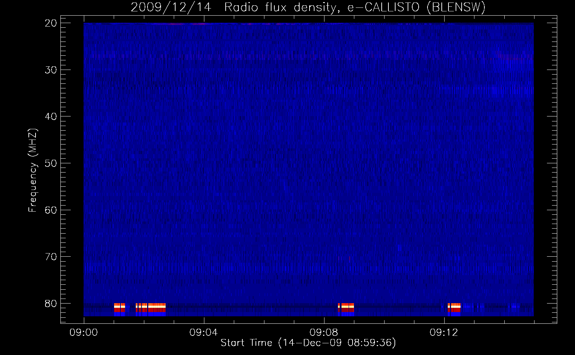This screenshot has height=355, width=575.
Task: Click the 09:08 time tick label
Action: [x=324, y=333]
